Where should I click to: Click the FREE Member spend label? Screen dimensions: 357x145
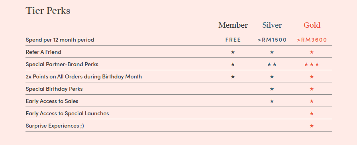click(x=233, y=40)
